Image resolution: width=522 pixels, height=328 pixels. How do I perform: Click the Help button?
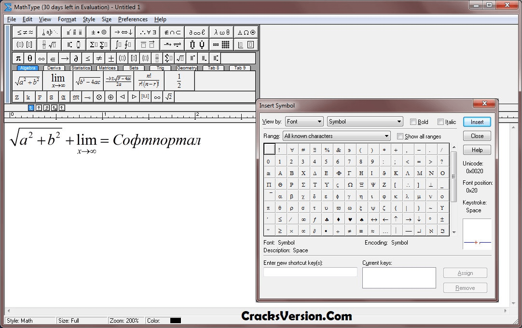(477, 150)
